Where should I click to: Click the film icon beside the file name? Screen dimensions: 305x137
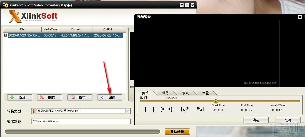coord(6,35)
